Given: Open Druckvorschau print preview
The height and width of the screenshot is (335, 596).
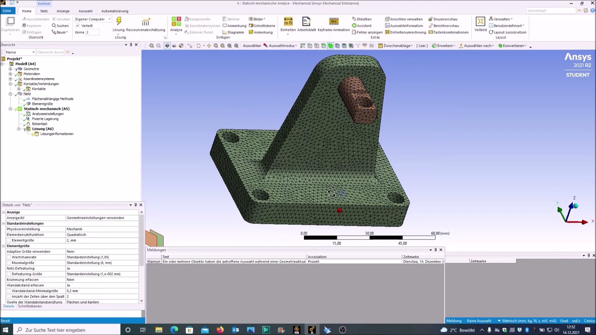Looking at the screenshot, I should [442, 19].
